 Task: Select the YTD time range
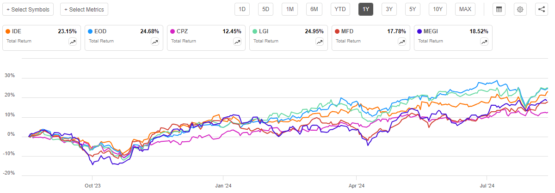point(340,9)
